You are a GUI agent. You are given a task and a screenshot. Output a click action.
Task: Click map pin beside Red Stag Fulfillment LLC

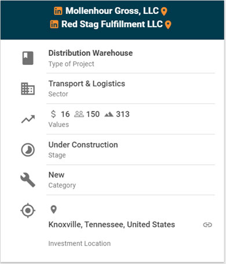(168, 25)
